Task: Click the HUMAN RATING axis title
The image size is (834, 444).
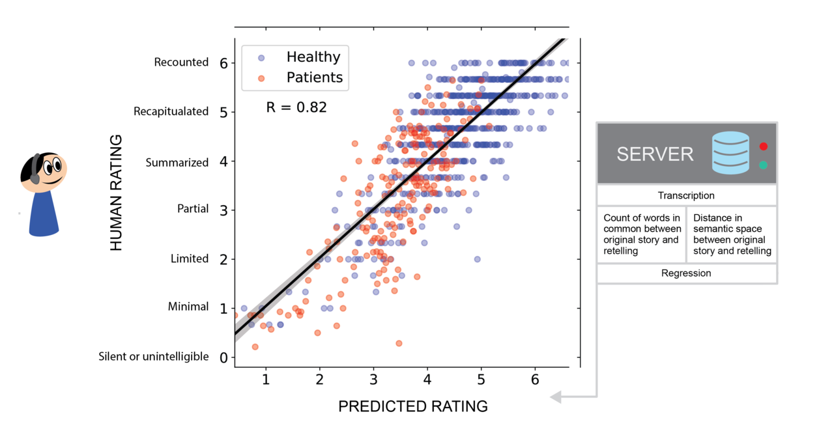Action: pyautogui.click(x=116, y=193)
